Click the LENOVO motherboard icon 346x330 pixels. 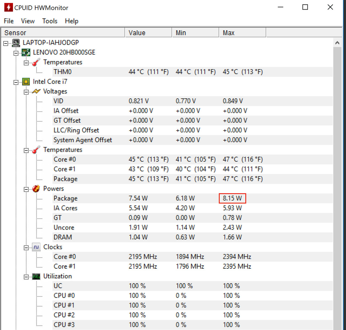coord(26,52)
